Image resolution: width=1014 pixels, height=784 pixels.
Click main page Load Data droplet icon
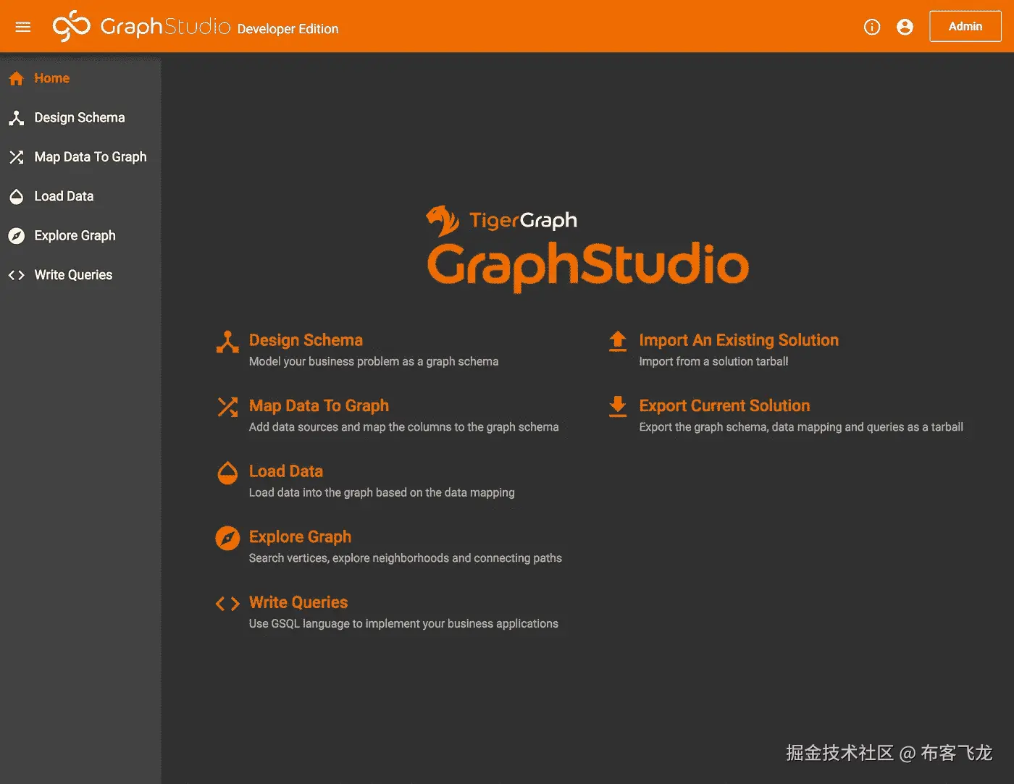point(227,473)
